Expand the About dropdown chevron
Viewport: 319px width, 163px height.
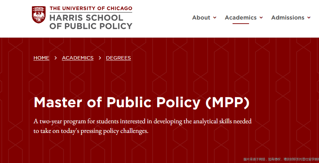215,18
